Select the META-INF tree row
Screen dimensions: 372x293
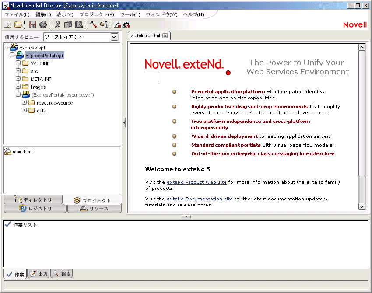pyautogui.click(x=41, y=79)
